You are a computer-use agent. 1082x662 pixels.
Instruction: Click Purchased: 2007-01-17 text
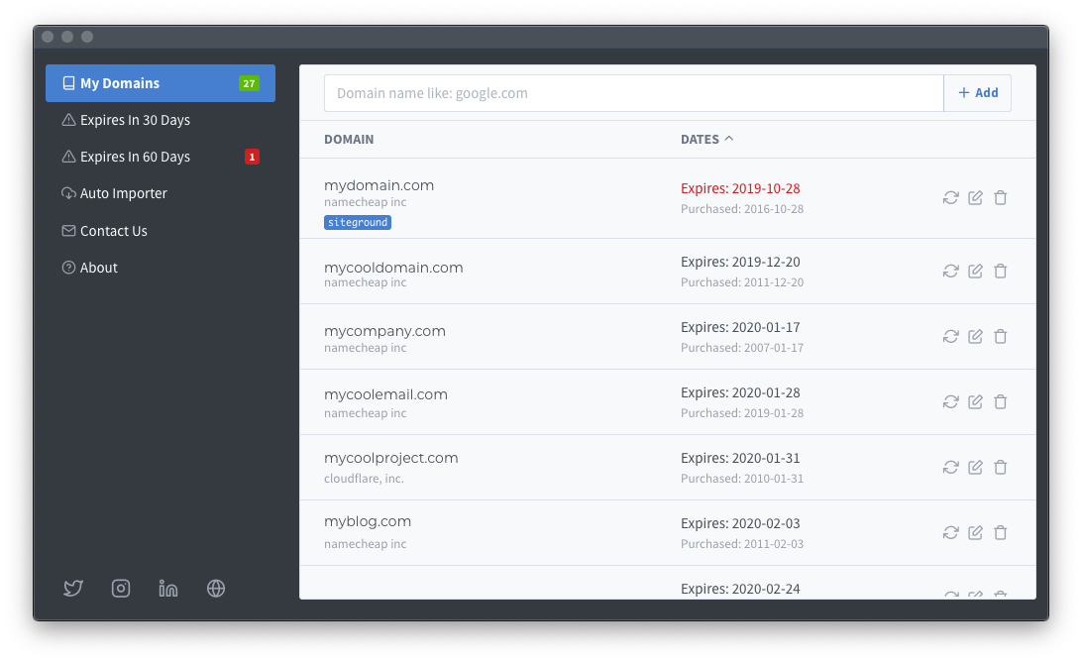click(x=742, y=348)
